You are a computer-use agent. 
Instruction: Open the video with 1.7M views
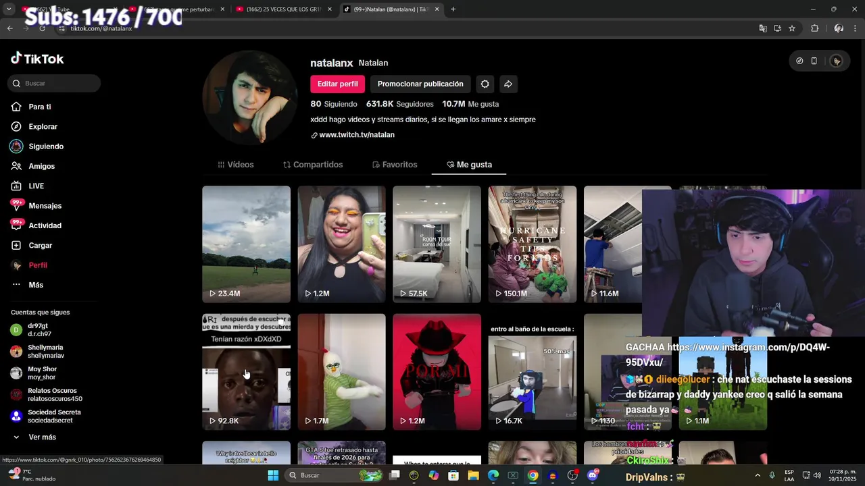click(341, 372)
